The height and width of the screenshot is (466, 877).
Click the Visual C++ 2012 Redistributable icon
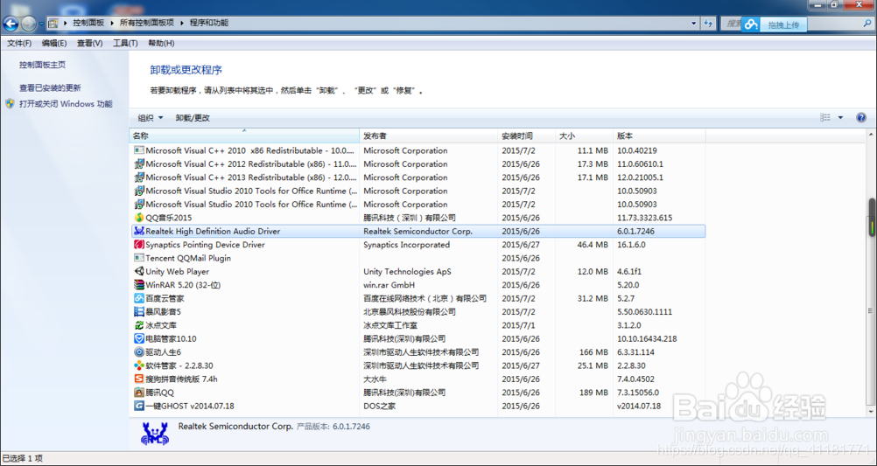(x=139, y=163)
